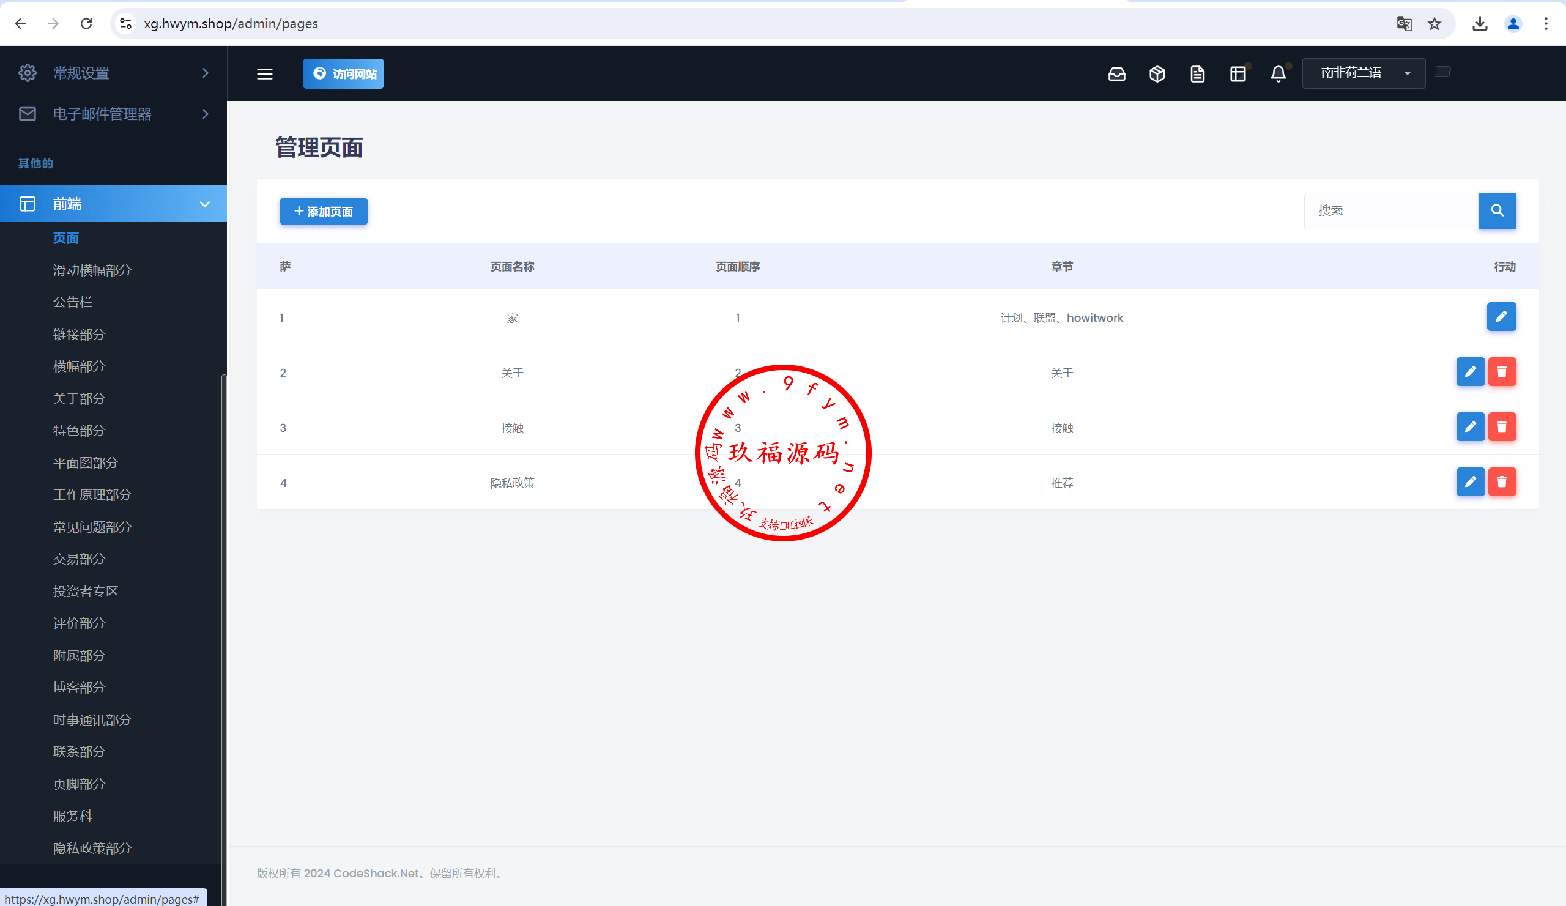Viewport: 1566px width, 906px height.
Task: Click the browser address bar URL
Action: pyautogui.click(x=231, y=24)
